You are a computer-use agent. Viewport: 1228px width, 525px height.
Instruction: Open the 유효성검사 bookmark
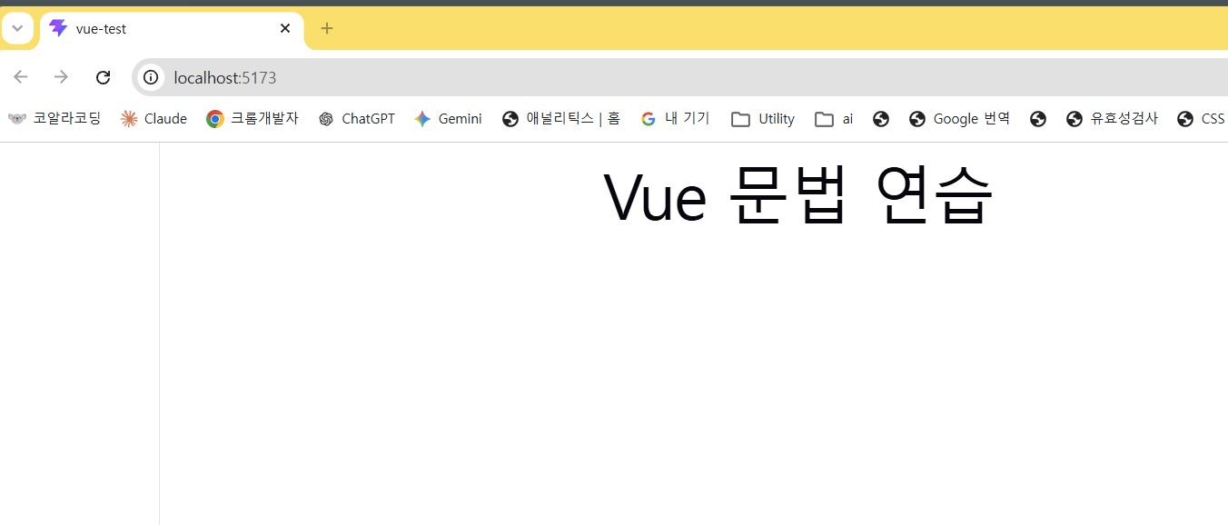[x=1113, y=119]
